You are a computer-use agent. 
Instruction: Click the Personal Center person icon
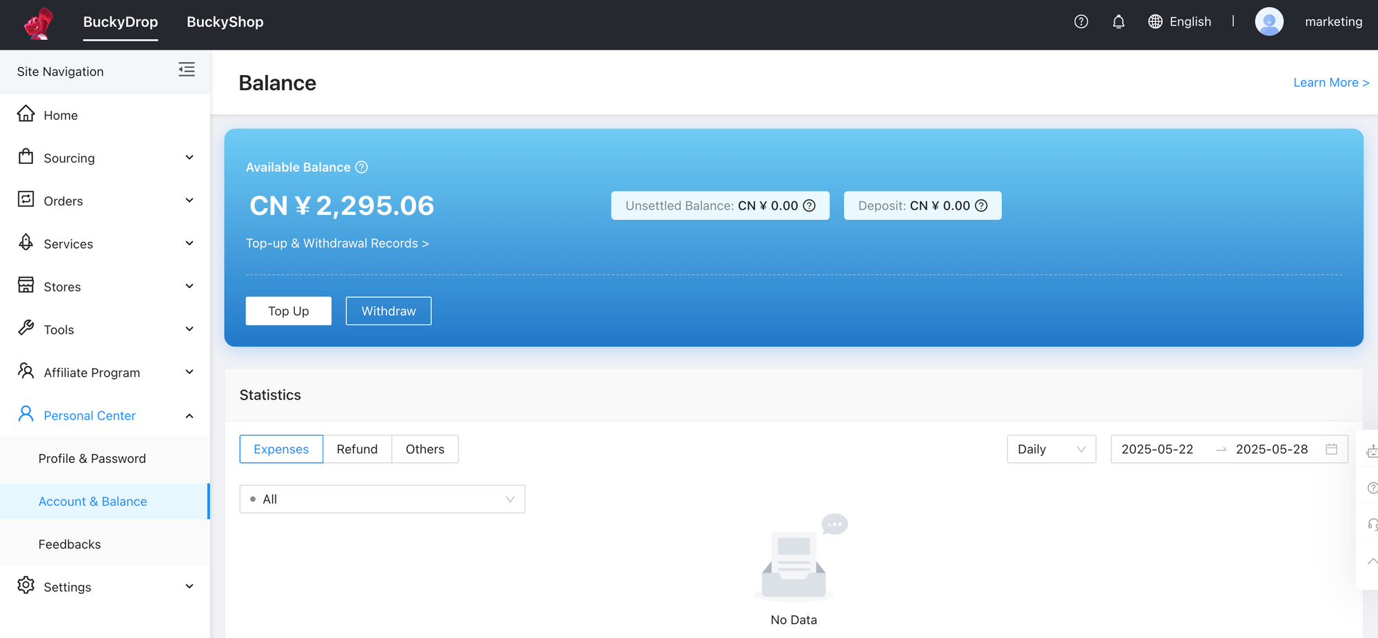pos(26,413)
